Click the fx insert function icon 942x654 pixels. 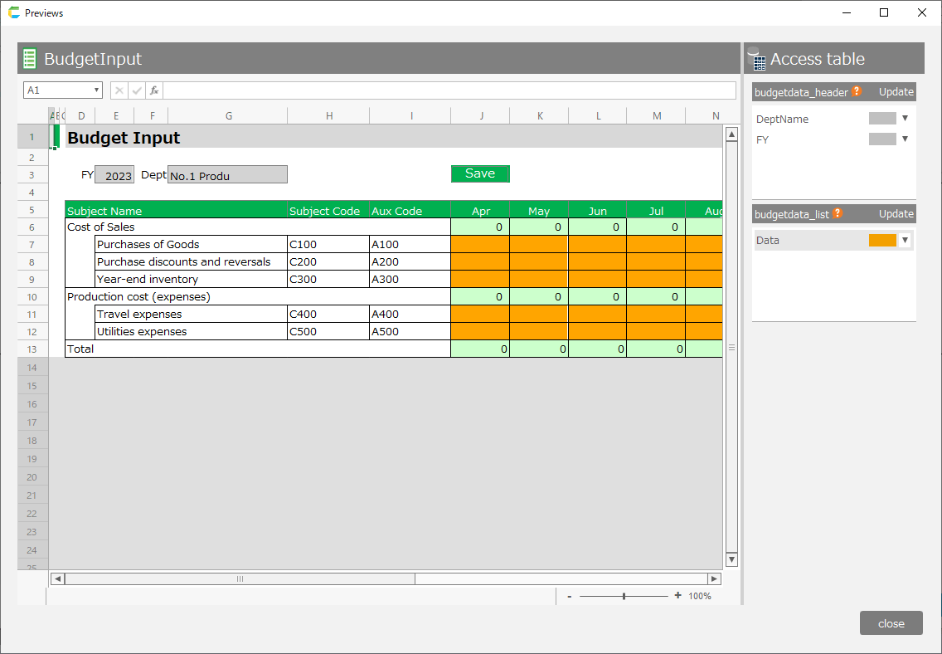[x=154, y=90]
